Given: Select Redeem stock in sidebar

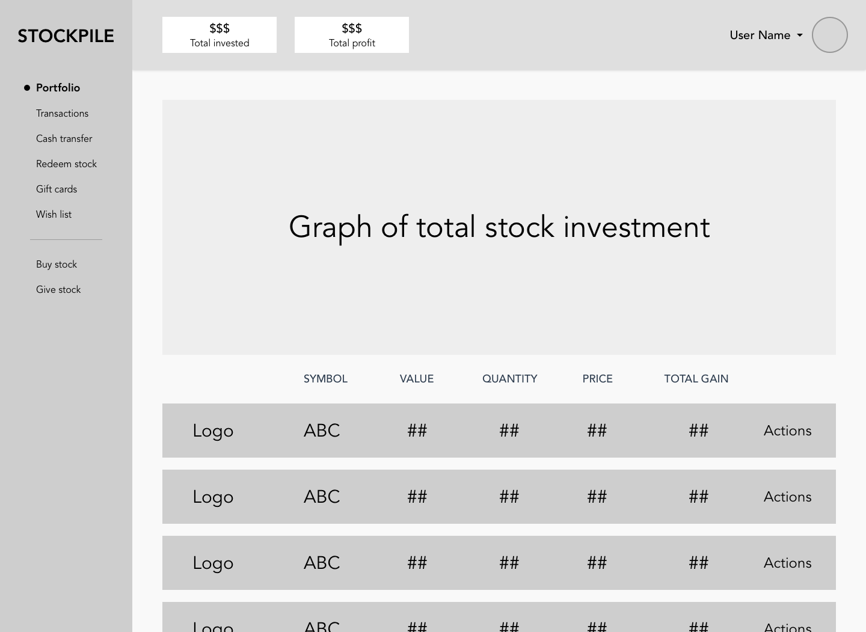Looking at the screenshot, I should coord(66,164).
